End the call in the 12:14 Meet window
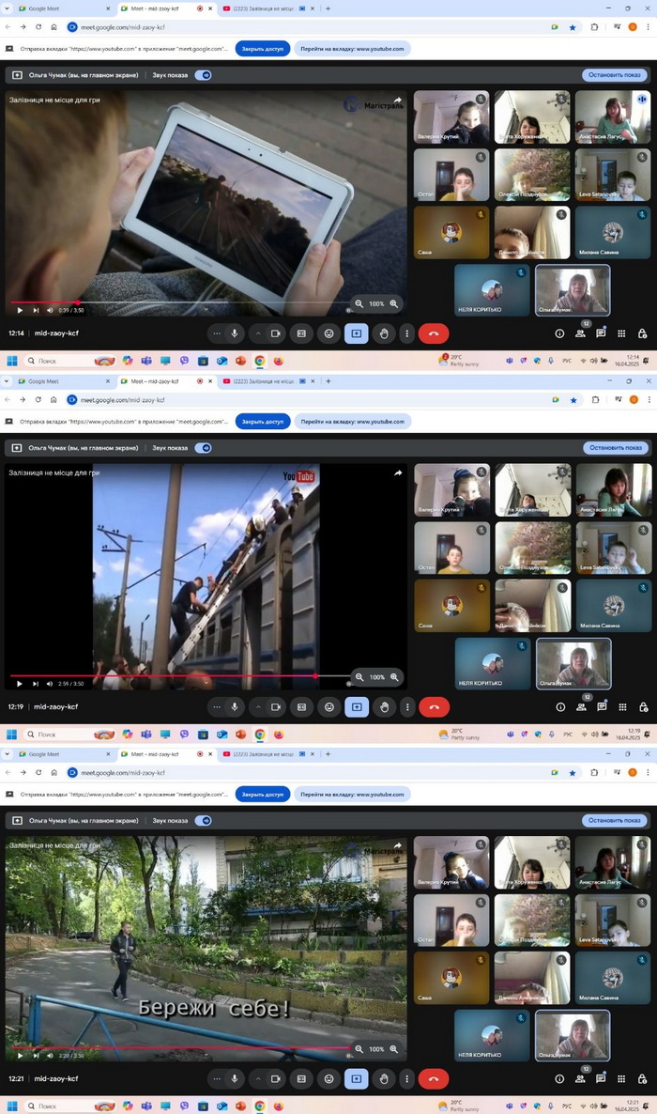657x1114 pixels. 434,333
